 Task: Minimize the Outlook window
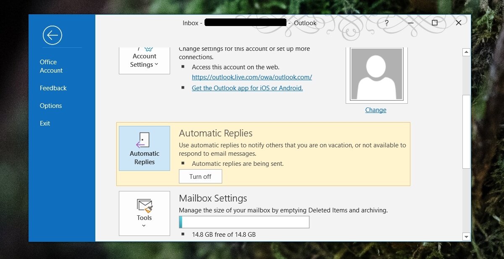click(410, 23)
